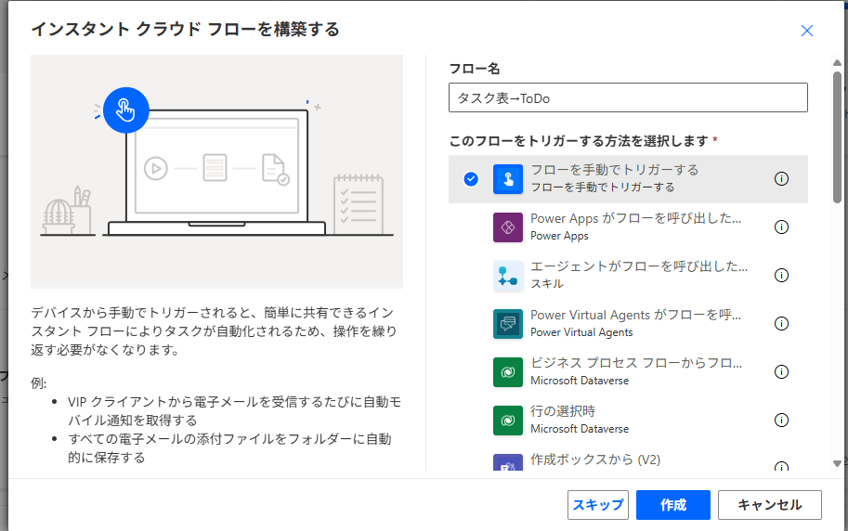Click the フロー名 input field
The image size is (848, 531).
(x=628, y=97)
